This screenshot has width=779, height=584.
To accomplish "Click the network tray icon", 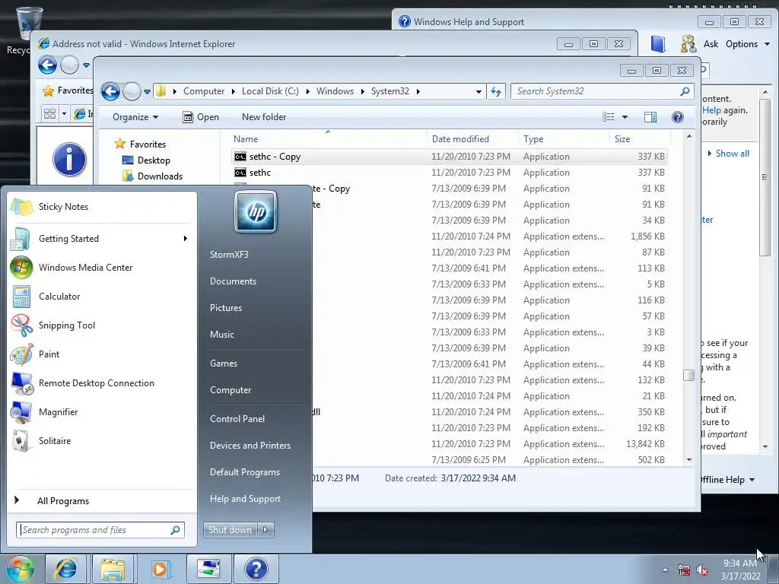I will point(684,570).
